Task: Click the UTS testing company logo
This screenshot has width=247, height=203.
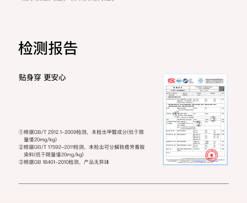Action: pyautogui.click(x=200, y=80)
